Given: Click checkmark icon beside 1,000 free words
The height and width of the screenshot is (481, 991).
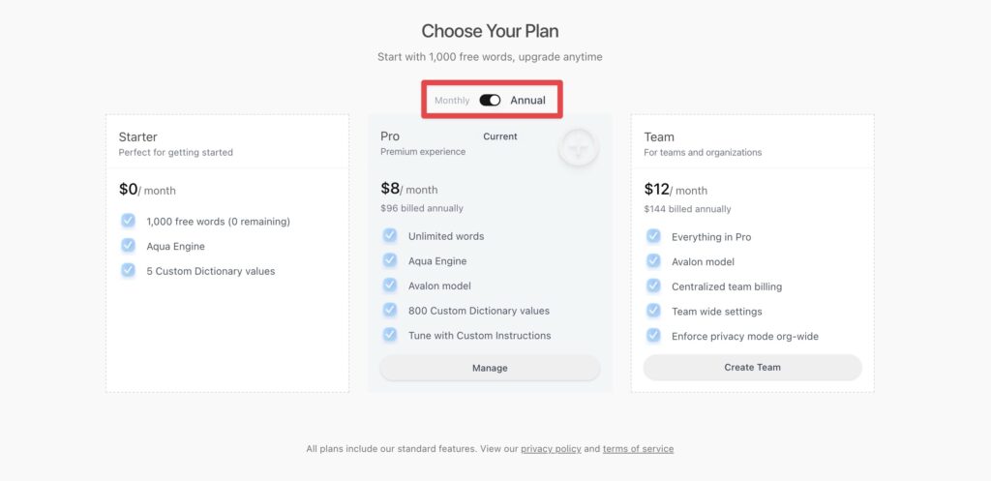Looking at the screenshot, I should tap(128, 221).
